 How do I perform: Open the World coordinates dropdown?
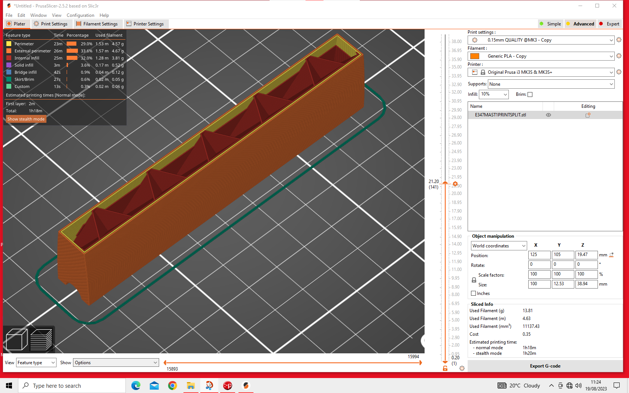click(x=499, y=246)
